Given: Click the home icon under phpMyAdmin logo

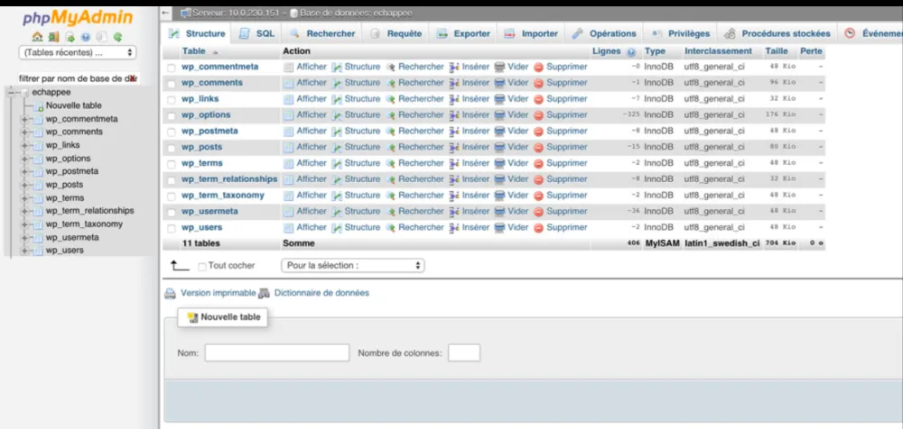Looking at the screenshot, I should tap(37, 37).
